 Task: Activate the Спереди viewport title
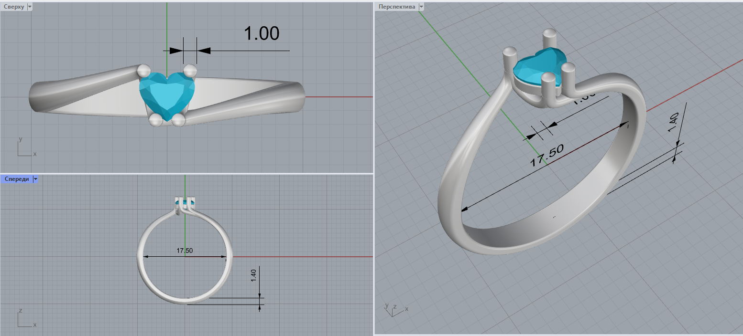tap(17, 179)
